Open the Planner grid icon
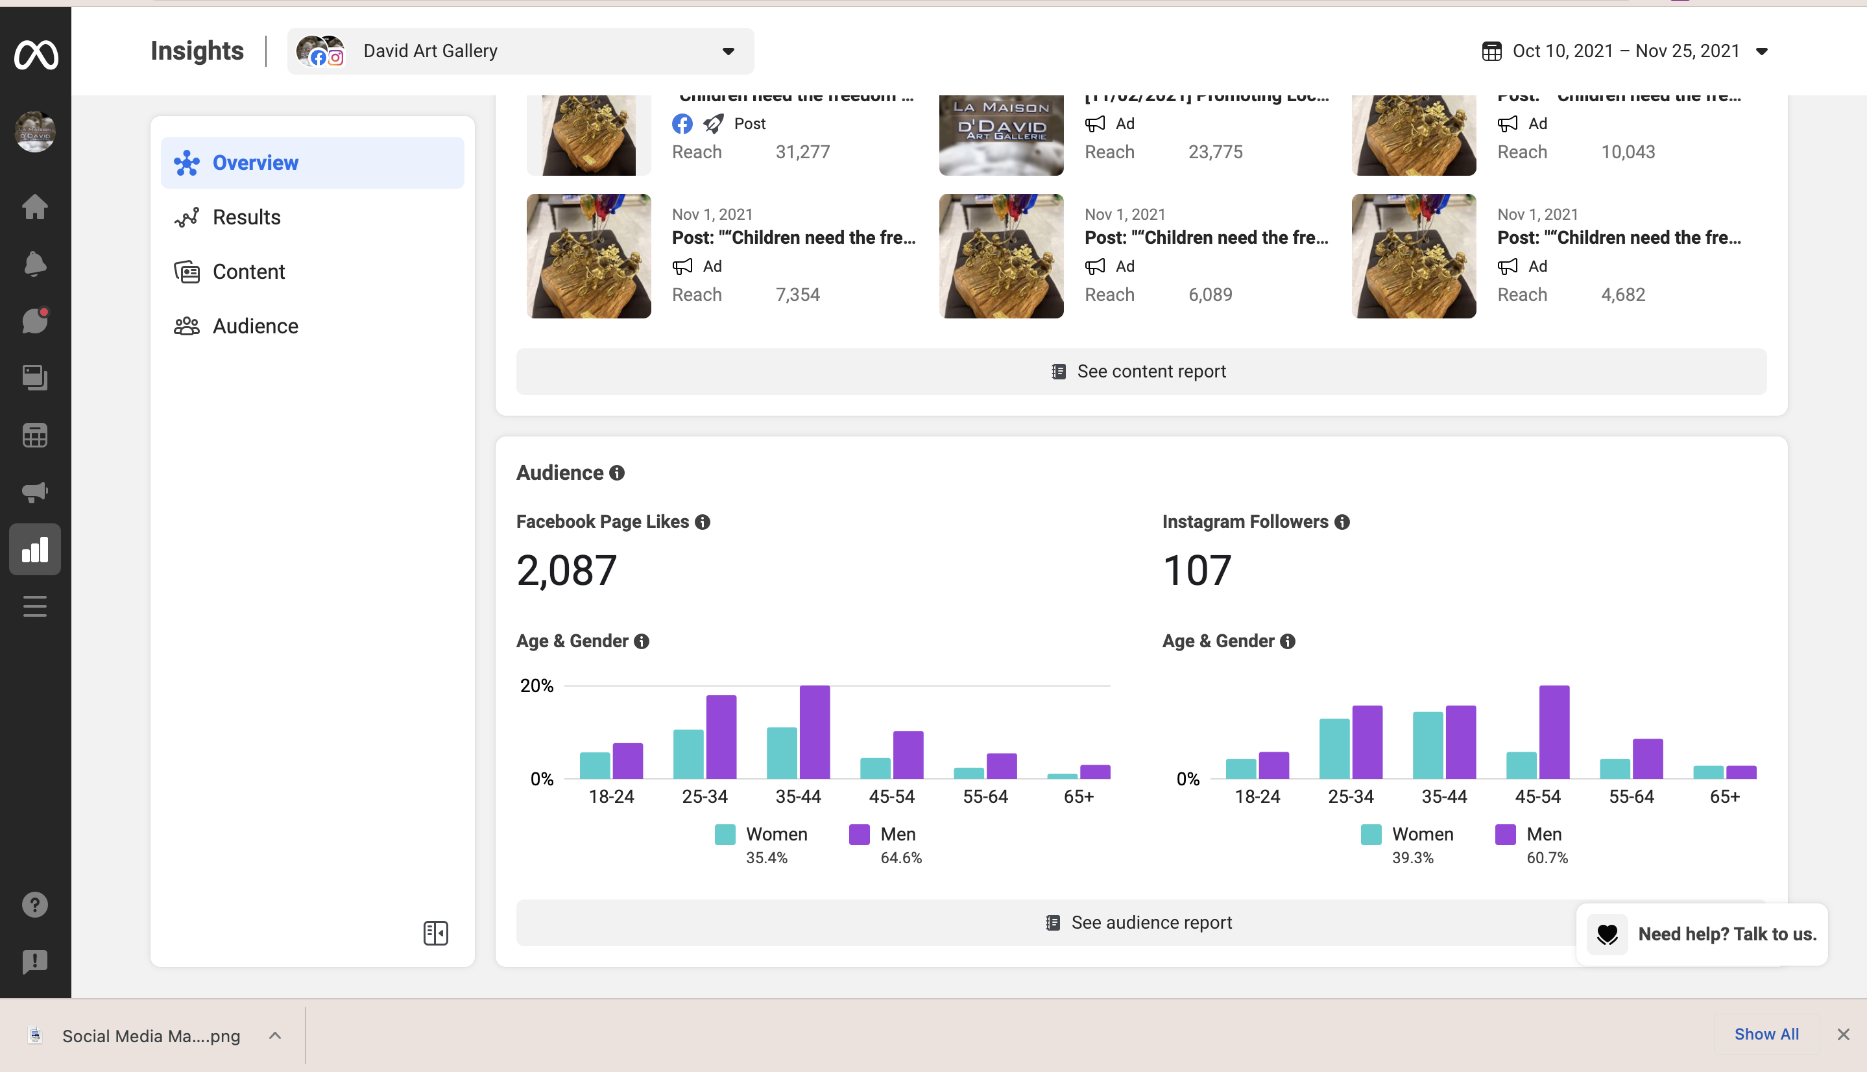This screenshot has width=1867, height=1072. tap(34, 435)
